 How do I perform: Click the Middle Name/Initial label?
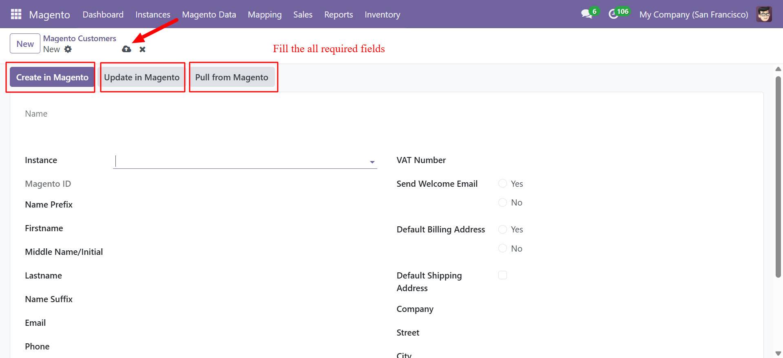[x=64, y=252]
